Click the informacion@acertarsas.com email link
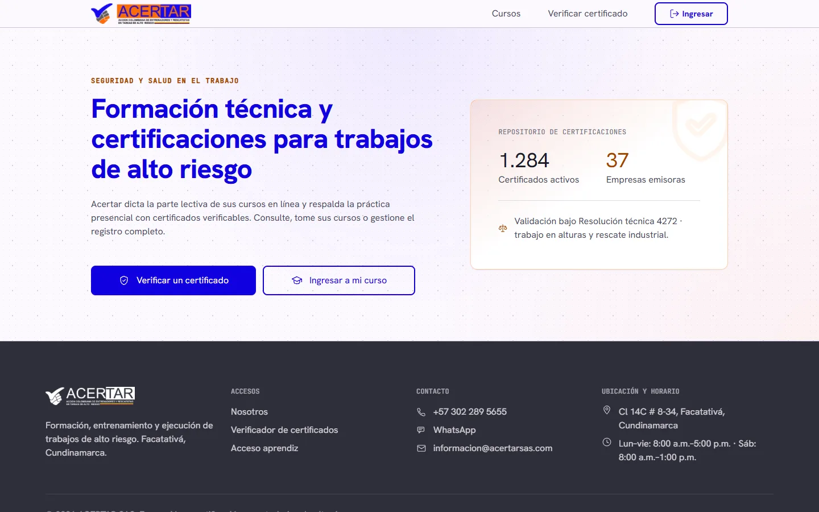Image resolution: width=819 pixels, height=512 pixels. pos(493,448)
